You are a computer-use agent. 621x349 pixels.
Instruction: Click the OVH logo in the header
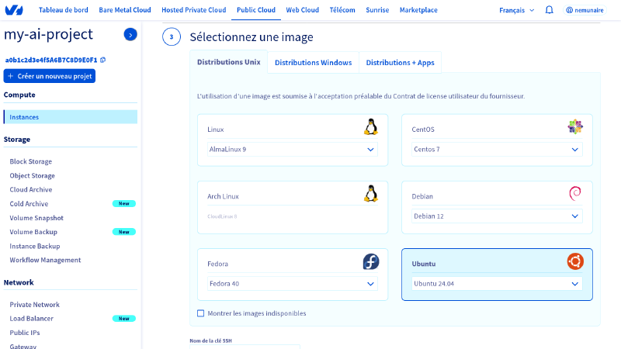point(14,10)
